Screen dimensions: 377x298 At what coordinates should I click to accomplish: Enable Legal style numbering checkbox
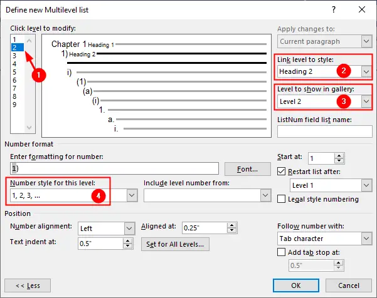point(281,199)
